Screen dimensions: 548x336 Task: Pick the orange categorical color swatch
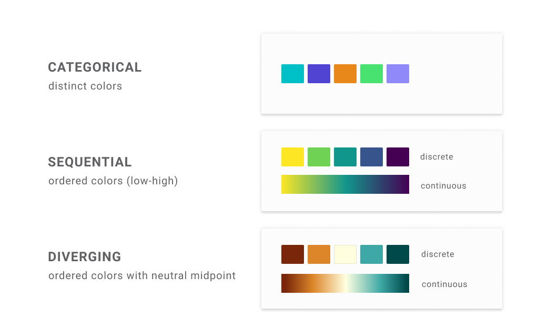(x=345, y=74)
